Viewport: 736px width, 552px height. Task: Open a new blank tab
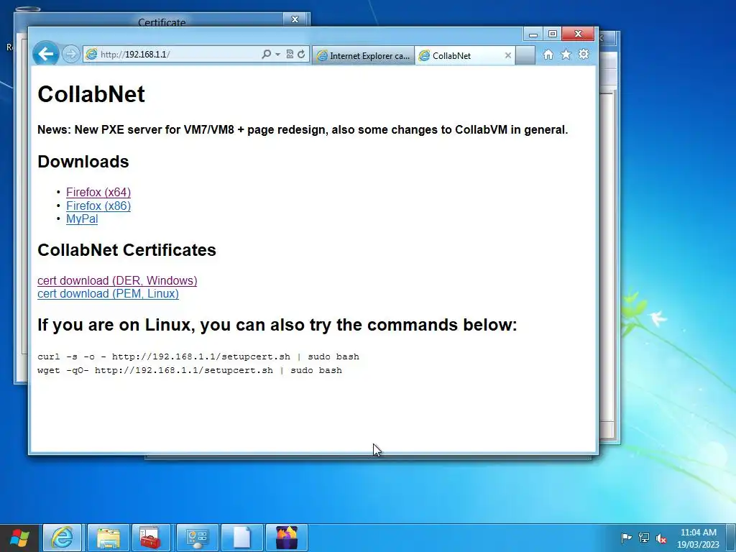pos(525,56)
